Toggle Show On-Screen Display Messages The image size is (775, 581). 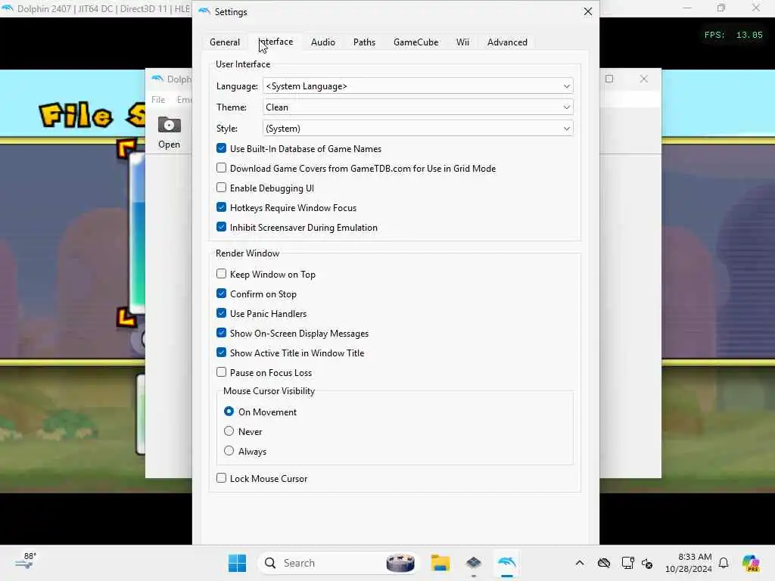pos(293,334)
